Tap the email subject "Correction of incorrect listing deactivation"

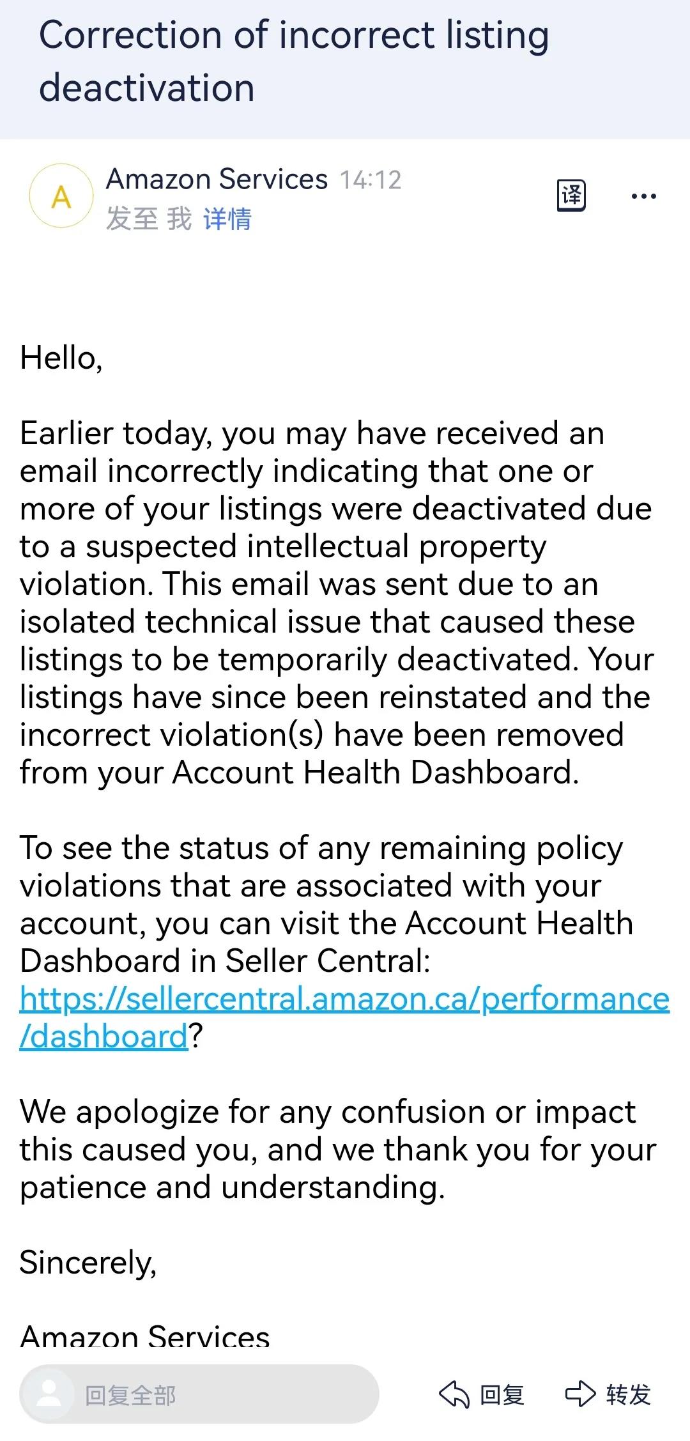click(294, 61)
